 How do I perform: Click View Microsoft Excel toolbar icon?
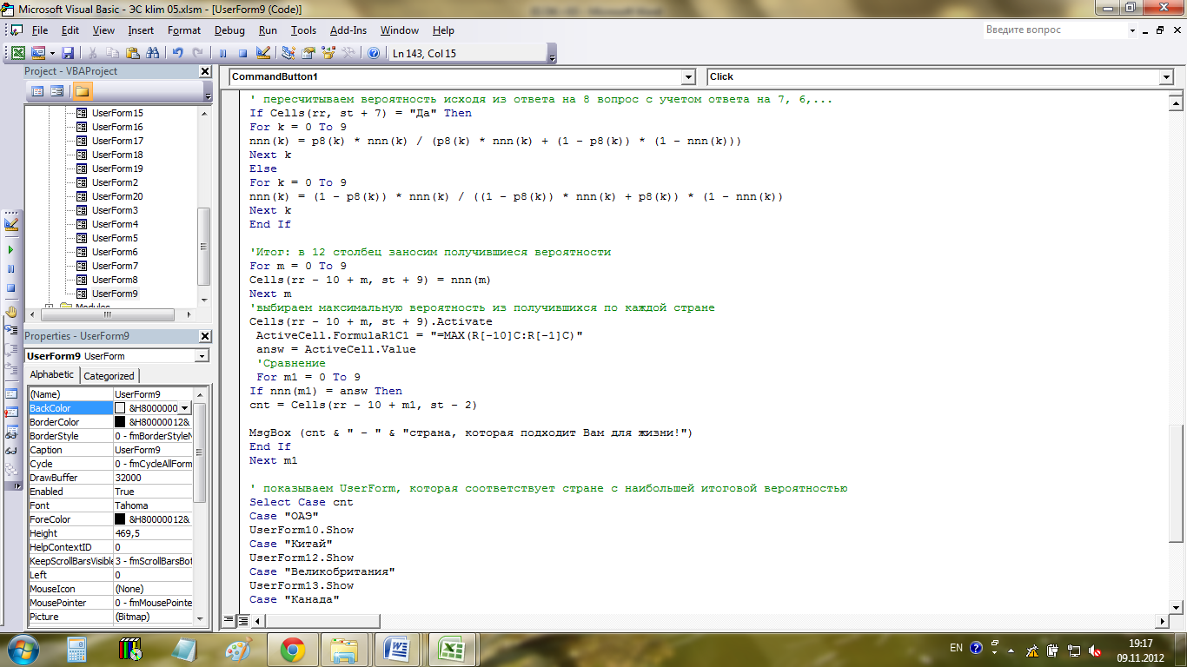tap(17, 53)
